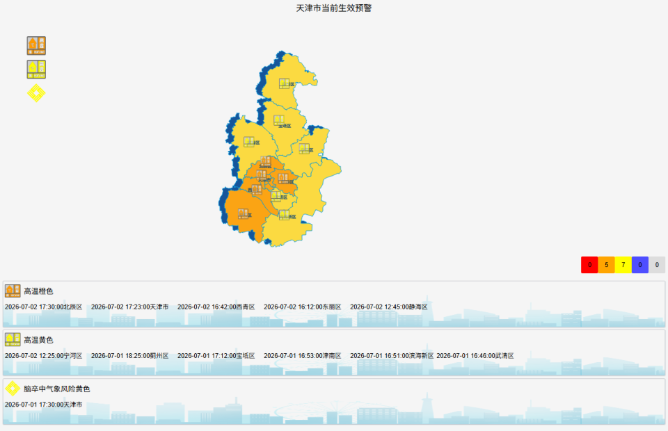Screen dimensions: 668x431
Task: Select the warning icon on 蓟州区 on the map
Action: click(284, 83)
